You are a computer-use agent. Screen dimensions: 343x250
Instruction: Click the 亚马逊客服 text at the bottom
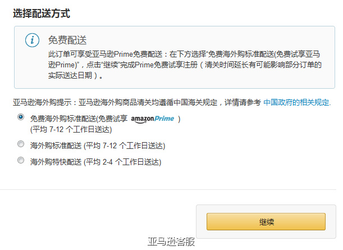(x=171, y=242)
